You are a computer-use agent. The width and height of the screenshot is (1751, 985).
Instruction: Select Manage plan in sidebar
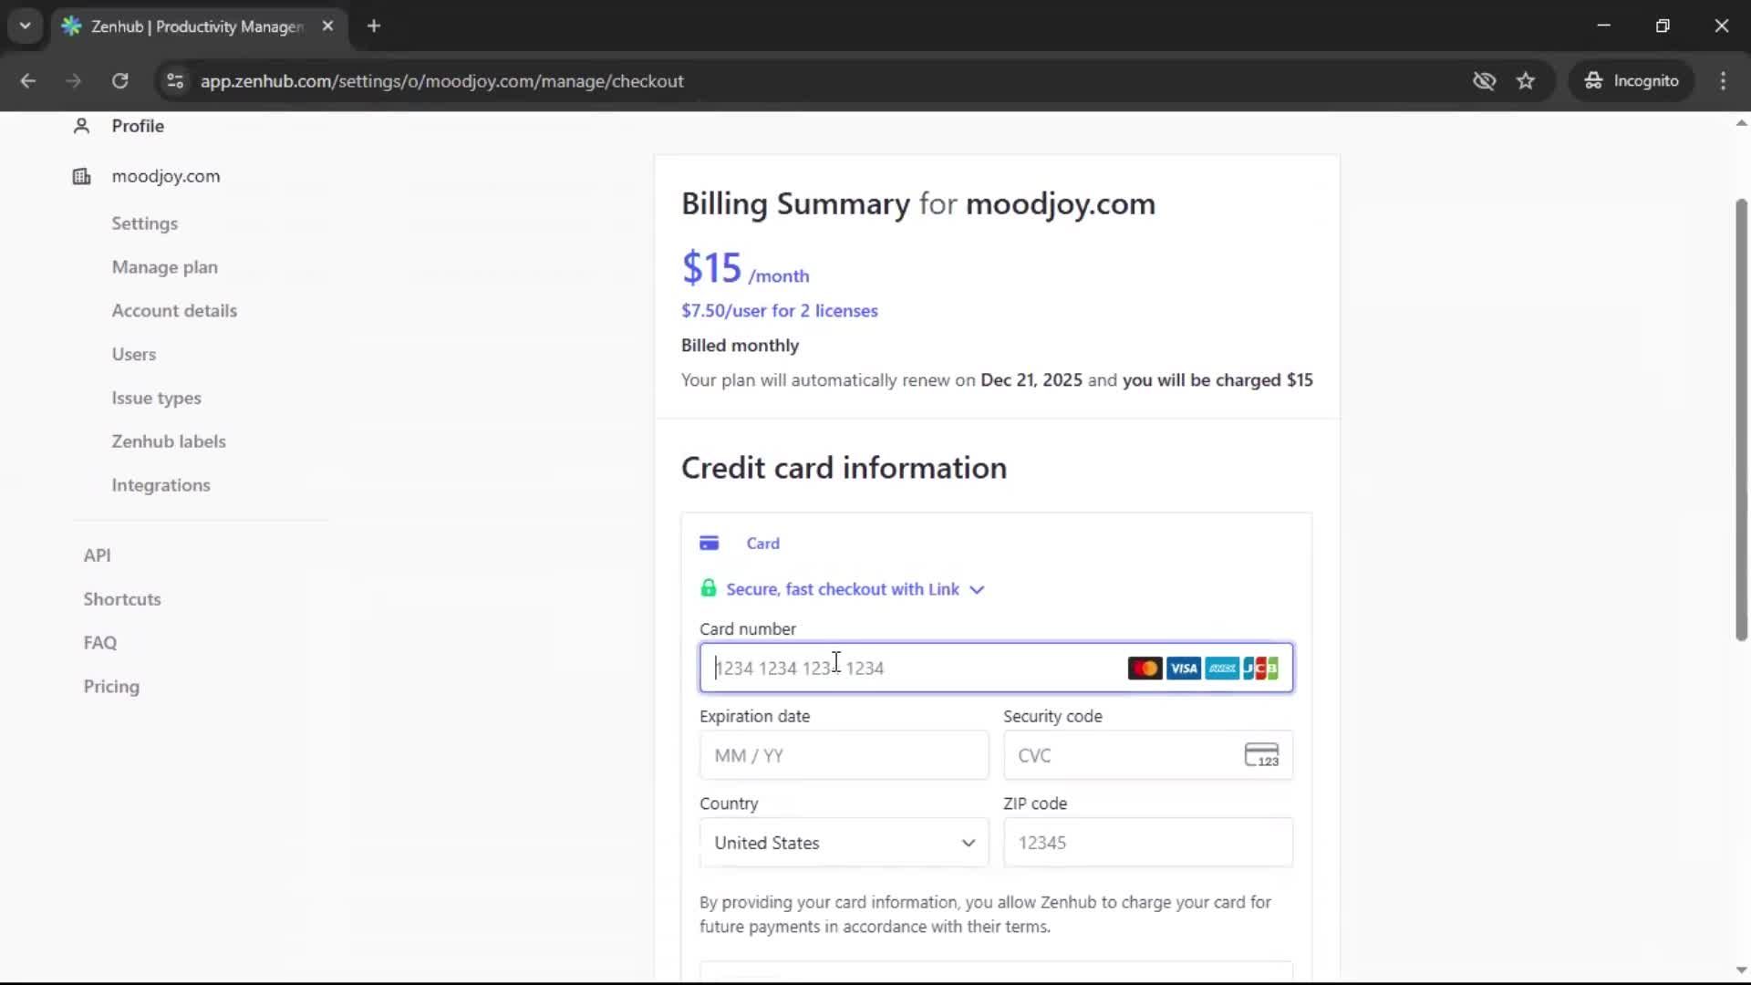tap(164, 267)
